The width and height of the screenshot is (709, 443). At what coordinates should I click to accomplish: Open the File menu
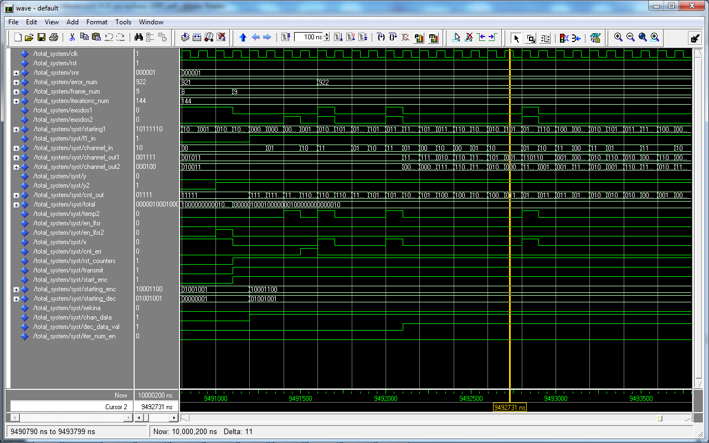pyautogui.click(x=13, y=22)
